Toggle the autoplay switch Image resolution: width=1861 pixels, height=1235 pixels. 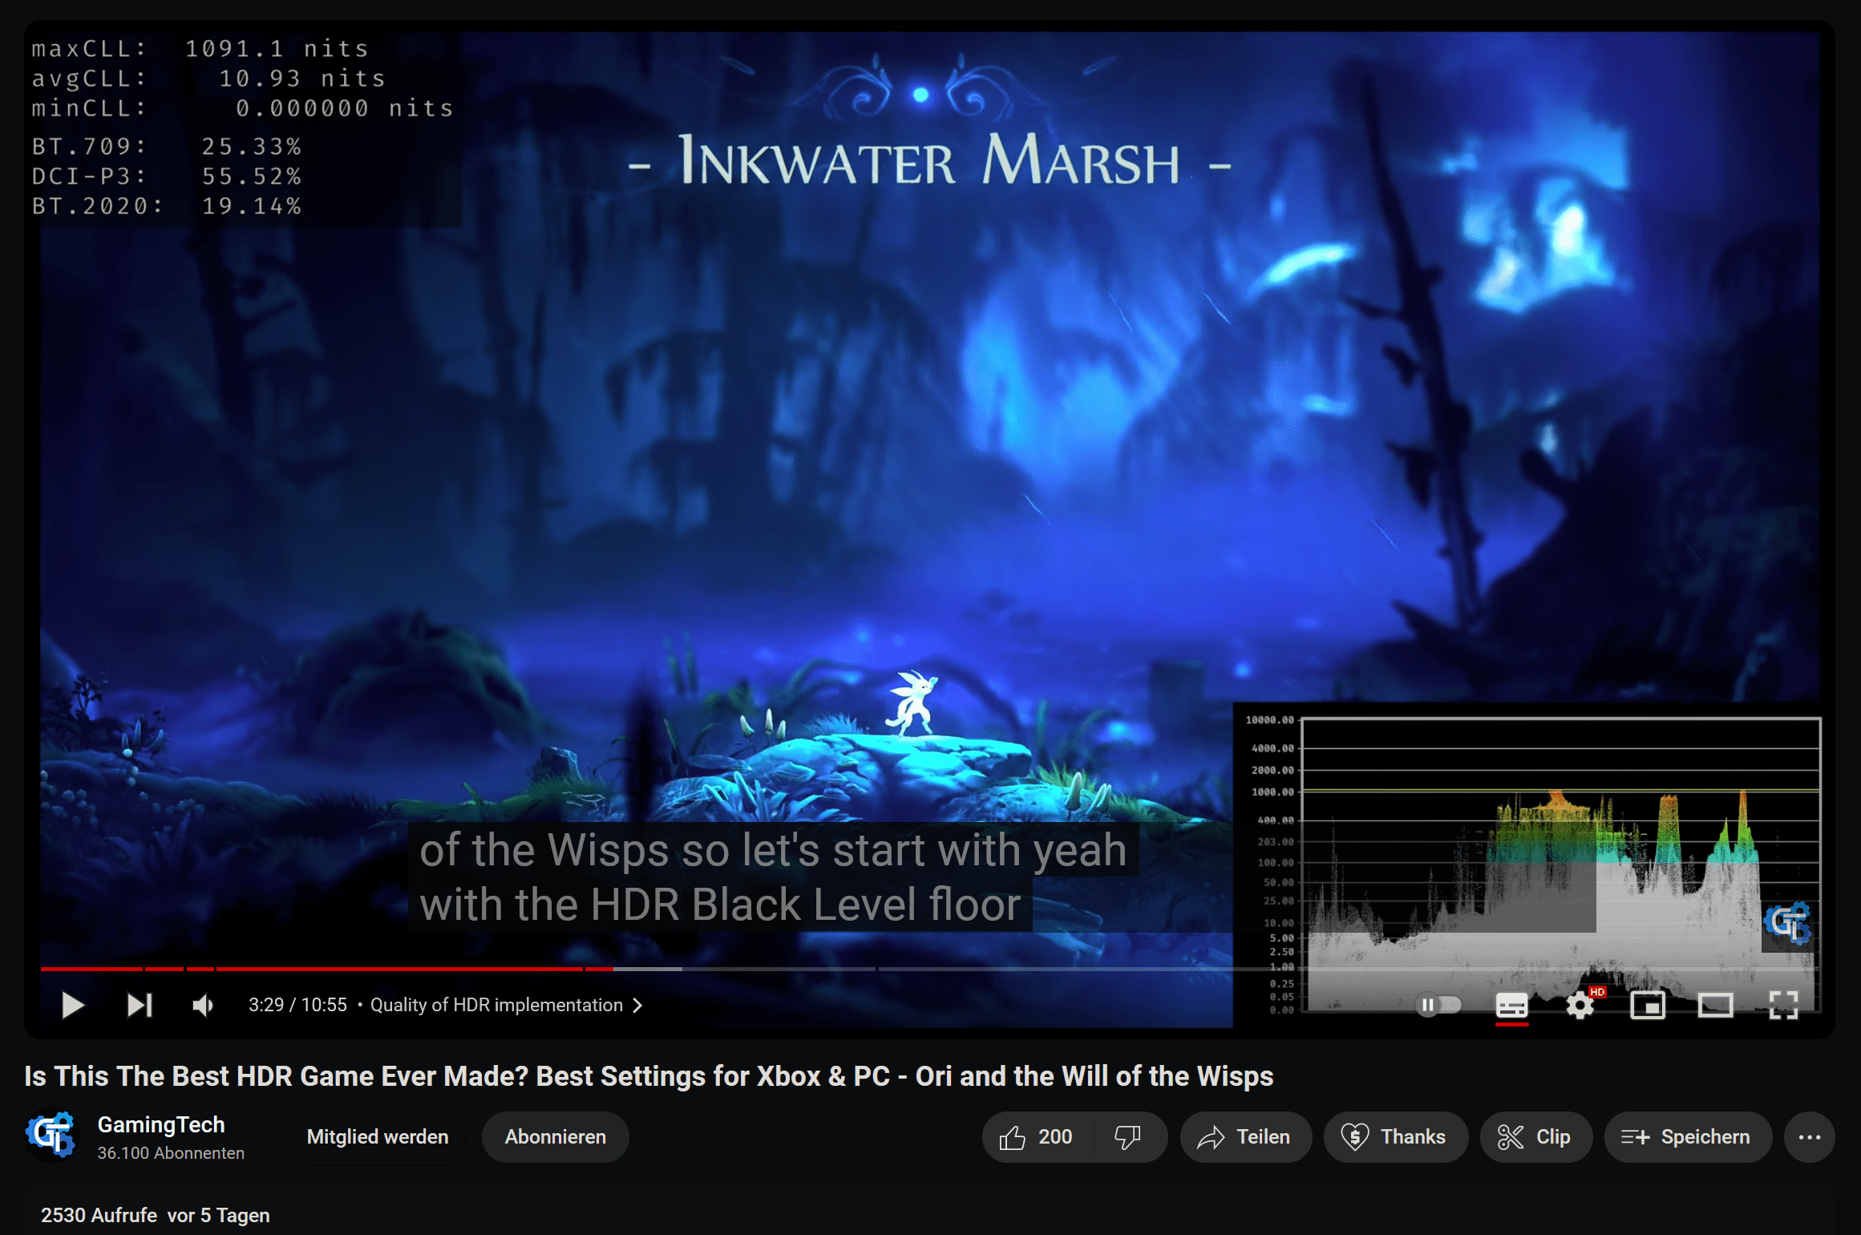click(x=1438, y=1005)
